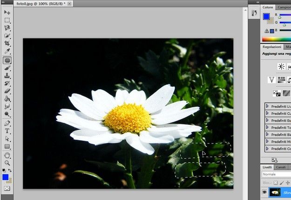Add a Brightness/Contrast adjustment
This screenshot has width=291, height=200.
tap(281, 66)
